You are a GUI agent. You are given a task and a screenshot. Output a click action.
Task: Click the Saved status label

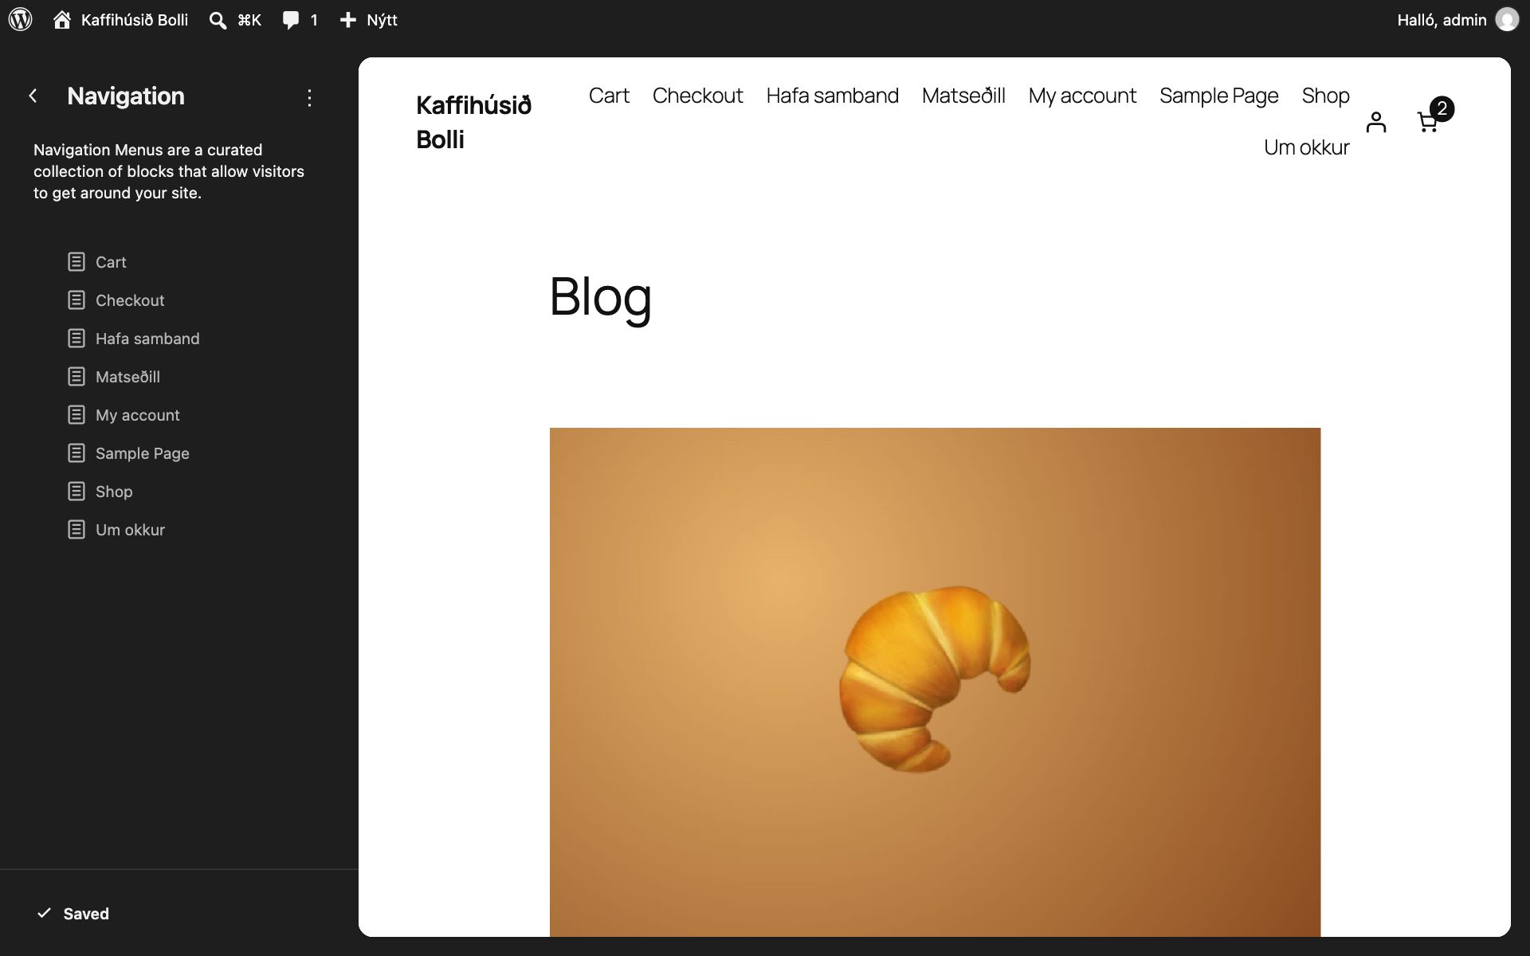coord(86,914)
